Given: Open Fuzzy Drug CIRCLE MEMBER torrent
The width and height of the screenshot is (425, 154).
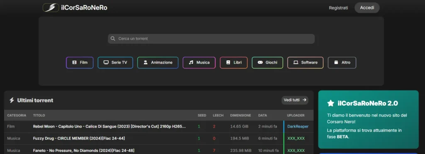Looking at the screenshot, I should (x=79, y=138).
